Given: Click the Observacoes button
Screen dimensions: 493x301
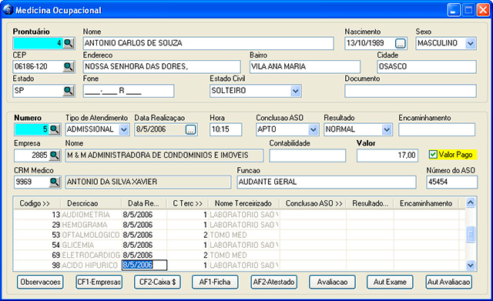Looking at the screenshot, I should [x=40, y=283].
